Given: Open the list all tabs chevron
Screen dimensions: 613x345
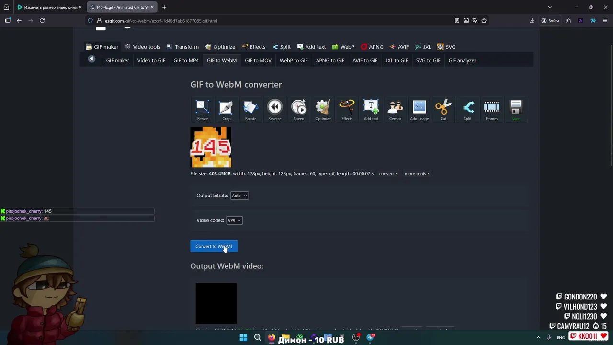Looking at the screenshot, I should click(550, 7).
